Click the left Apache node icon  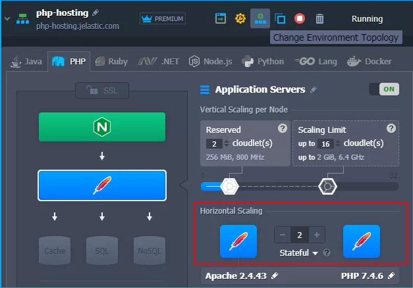point(238,241)
